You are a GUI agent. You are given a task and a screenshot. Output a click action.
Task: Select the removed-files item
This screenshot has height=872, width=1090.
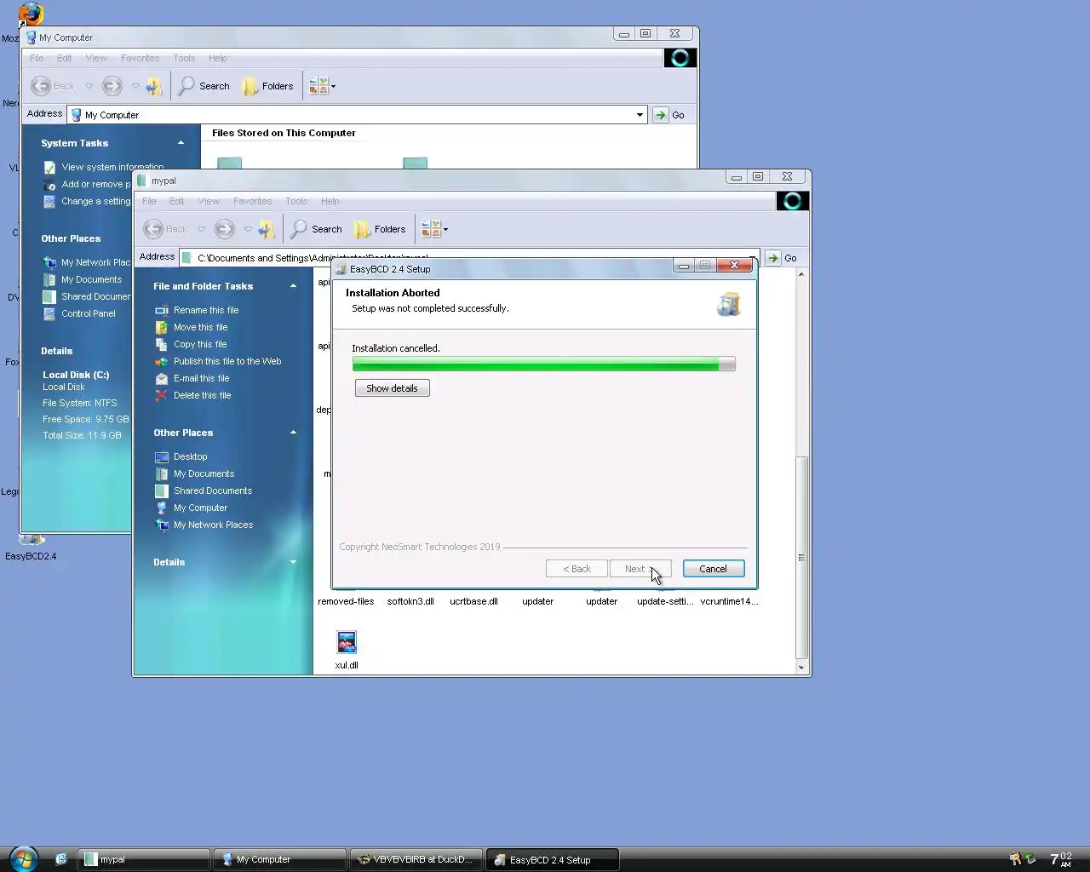click(346, 601)
